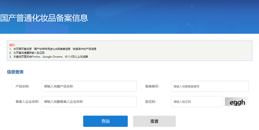
Task: Click the red 提示 heading
Action: coord(12,45)
